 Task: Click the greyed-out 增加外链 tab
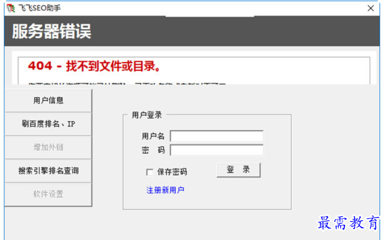point(48,147)
